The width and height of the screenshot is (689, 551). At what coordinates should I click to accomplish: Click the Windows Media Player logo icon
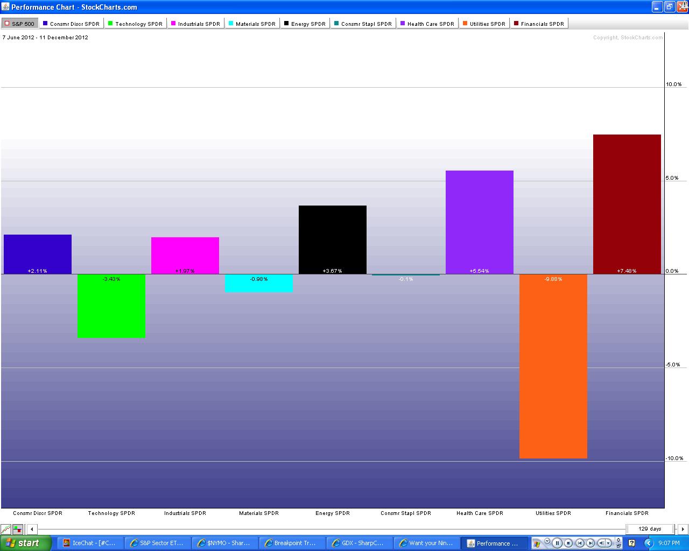[x=536, y=544]
